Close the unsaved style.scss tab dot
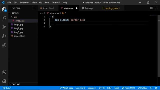This screenshot has width=160, height=90. [77, 8]
